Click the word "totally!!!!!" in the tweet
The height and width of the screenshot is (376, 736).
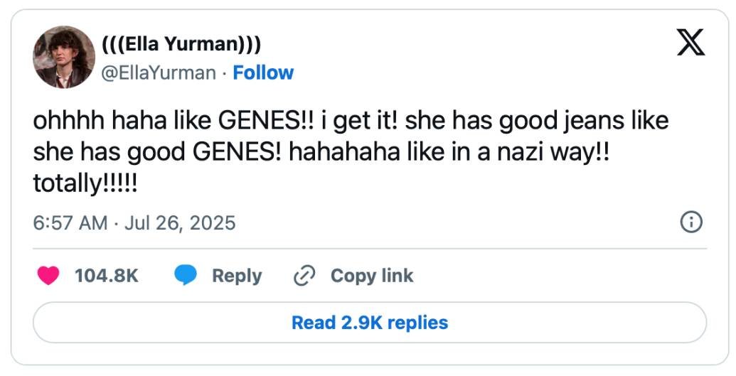(x=85, y=183)
